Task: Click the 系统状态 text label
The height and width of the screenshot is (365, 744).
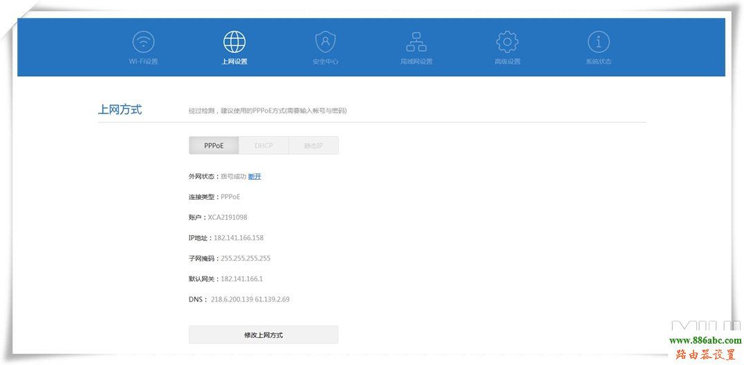Action: tap(598, 62)
